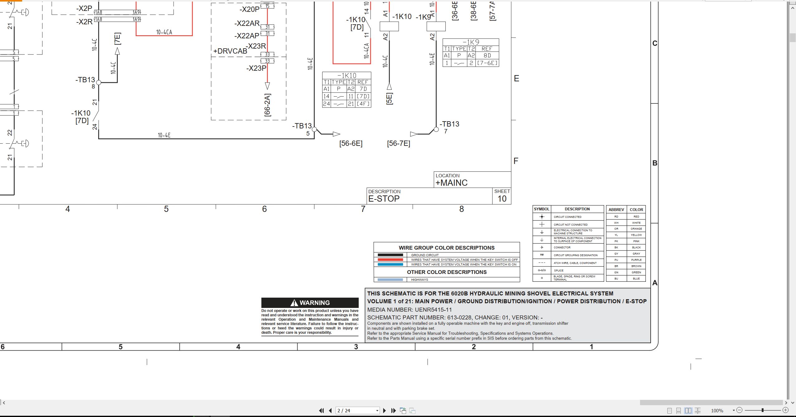Screen dimensions: 796x417
Task: Click the [5E] cross reference label
Action: [389, 98]
